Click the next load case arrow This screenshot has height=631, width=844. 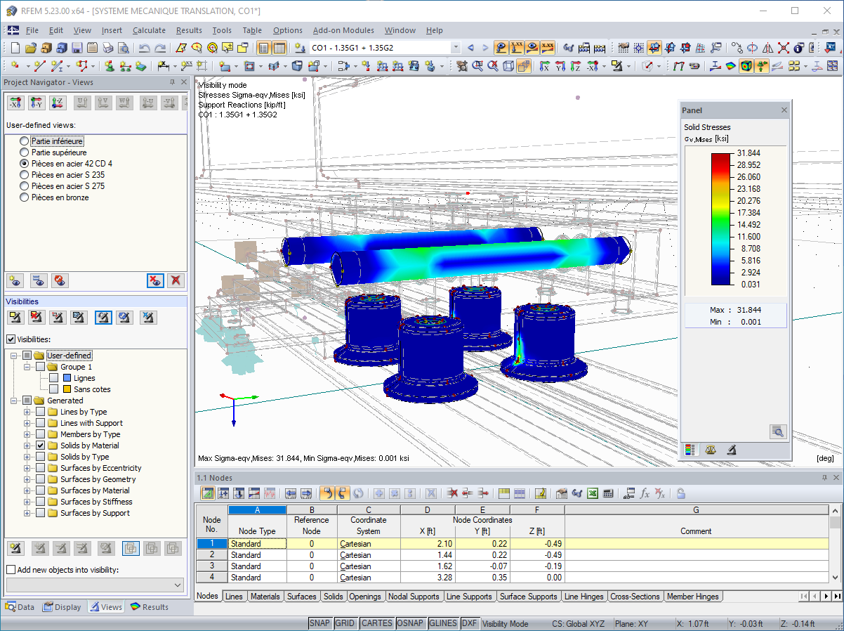(x=485, y=48)
